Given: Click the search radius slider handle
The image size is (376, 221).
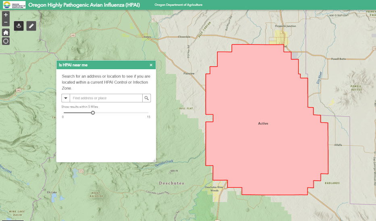Looking at the screenshot, I should click(93, 113).
